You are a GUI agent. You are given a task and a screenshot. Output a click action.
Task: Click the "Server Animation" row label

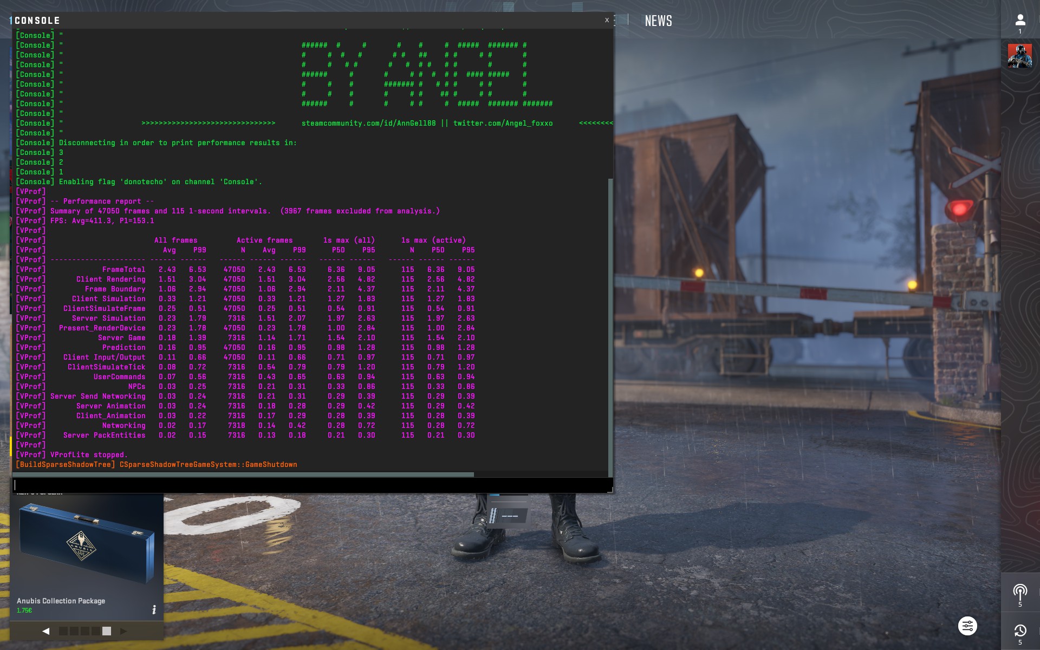point(111,406)
